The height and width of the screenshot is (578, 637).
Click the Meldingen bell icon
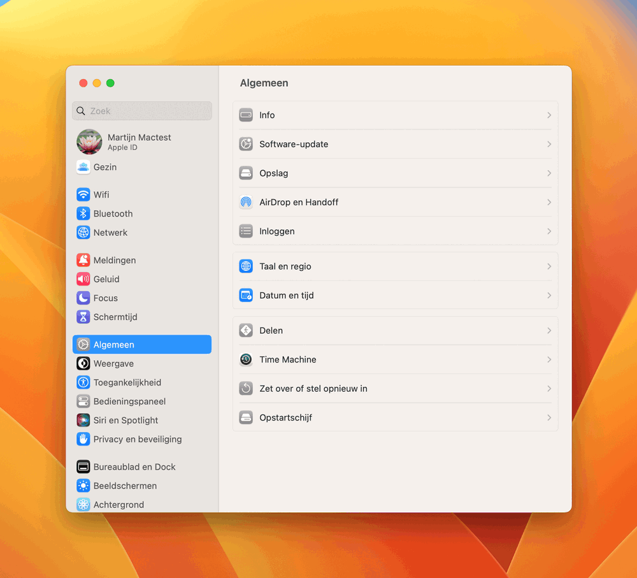click(83, 260)
